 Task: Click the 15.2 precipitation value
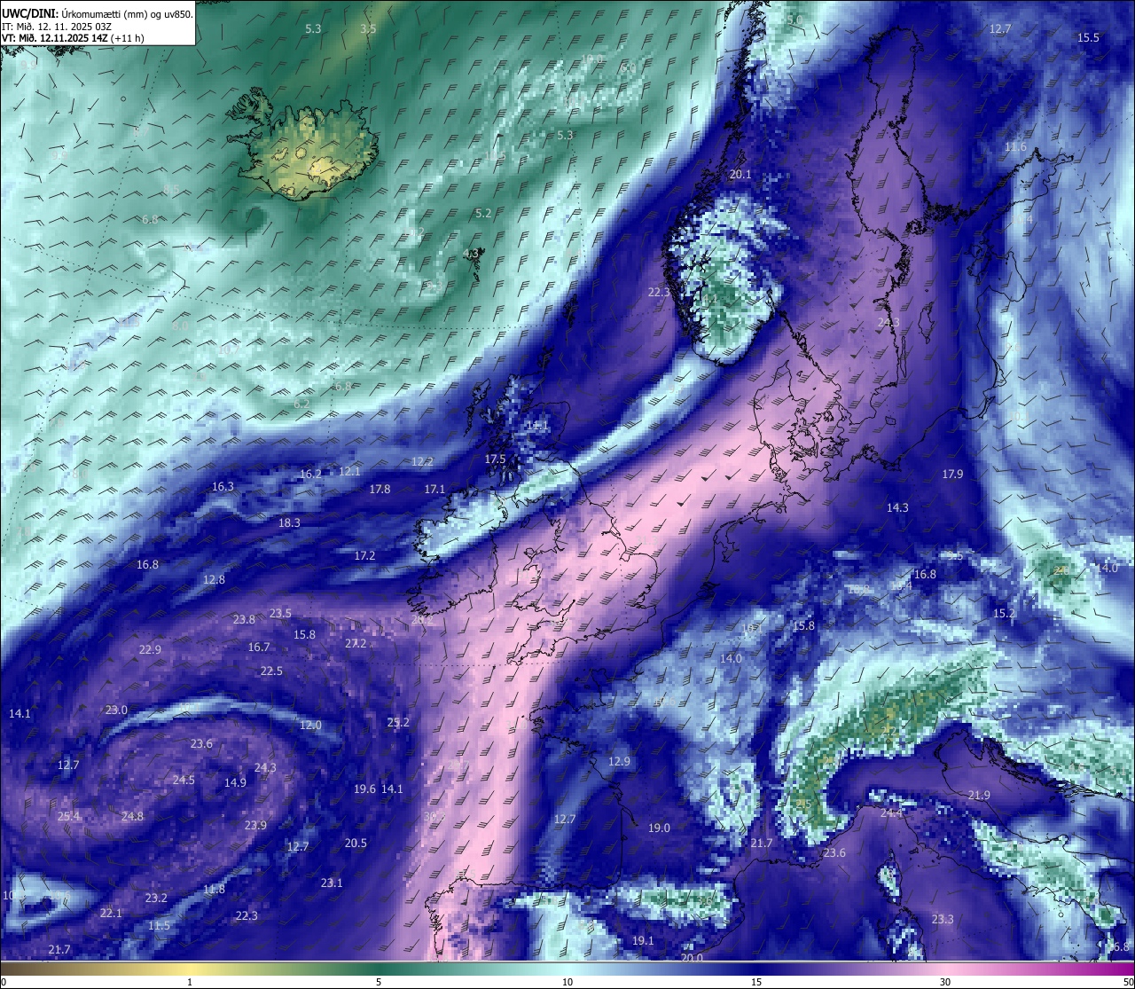click(x=1004, y=614)
